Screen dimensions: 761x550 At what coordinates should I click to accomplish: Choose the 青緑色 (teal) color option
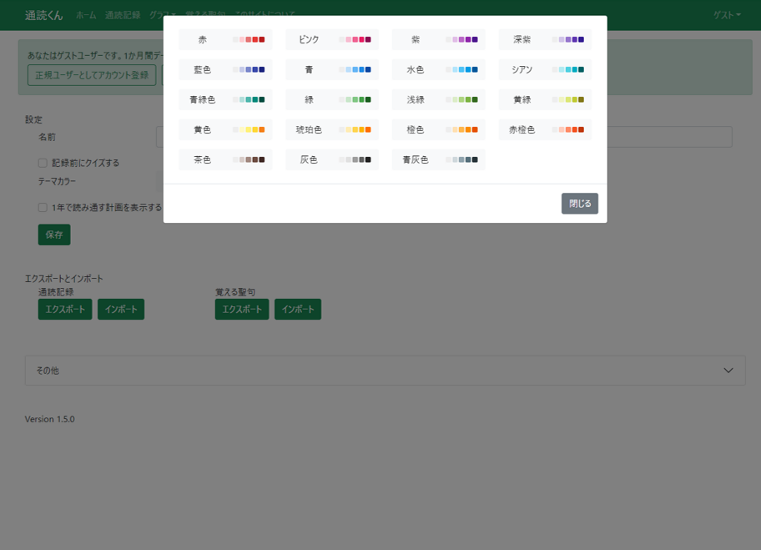tap(225, 100)
